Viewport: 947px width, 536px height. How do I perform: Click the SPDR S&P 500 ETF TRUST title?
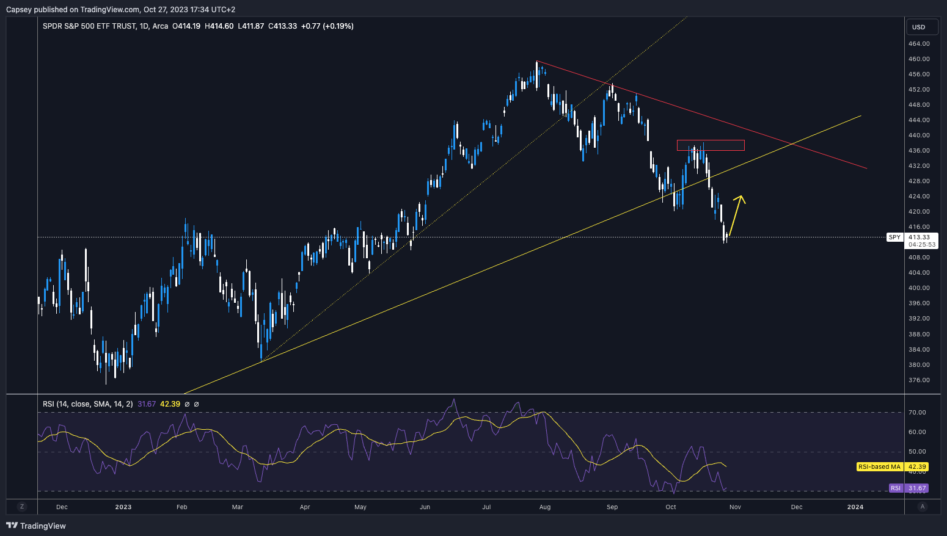[x=89, y=26]
